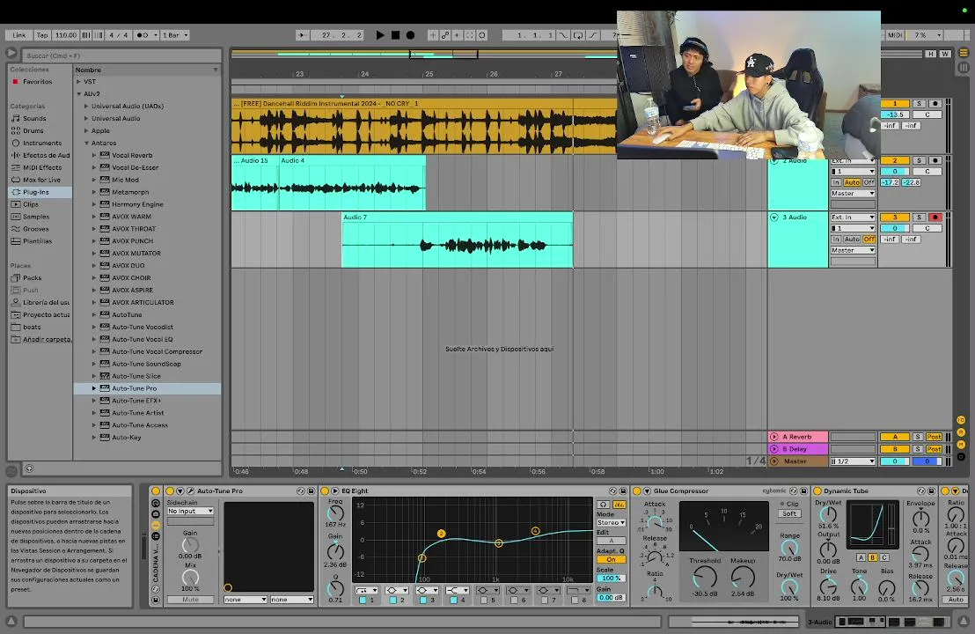Open Packs under Places
Screen dimensions: 975x634
click(x=33, y=278)
